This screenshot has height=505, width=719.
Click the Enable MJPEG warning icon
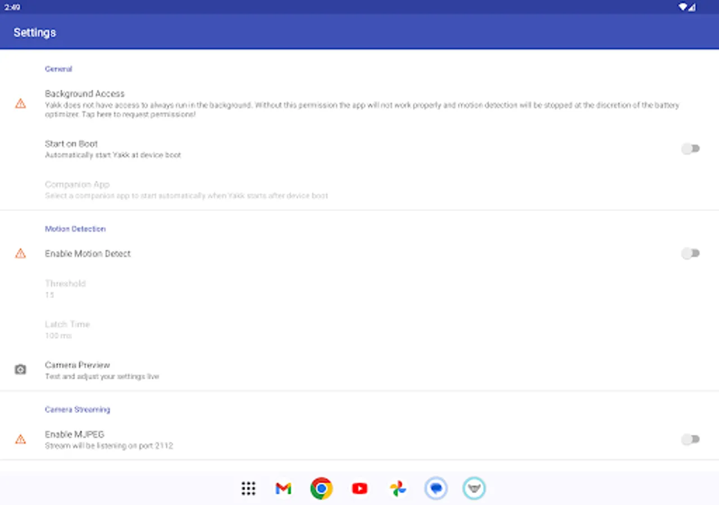pyautogui.click(x=20, y=439)
